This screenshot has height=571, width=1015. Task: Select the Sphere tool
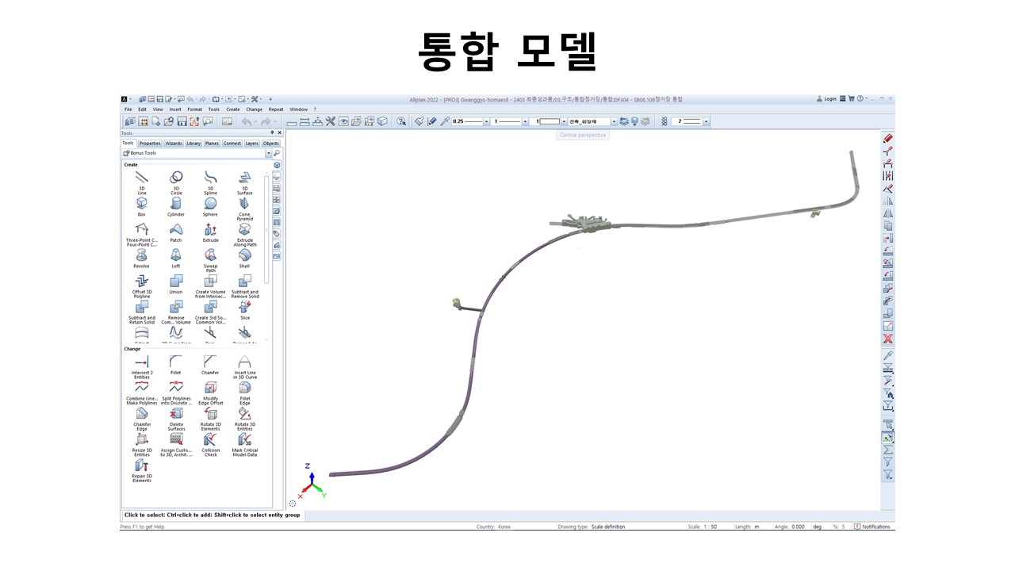point(210,206)
